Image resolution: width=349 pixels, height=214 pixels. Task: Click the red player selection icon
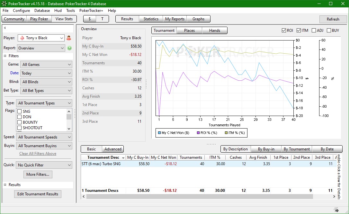[x=69, y=38]
